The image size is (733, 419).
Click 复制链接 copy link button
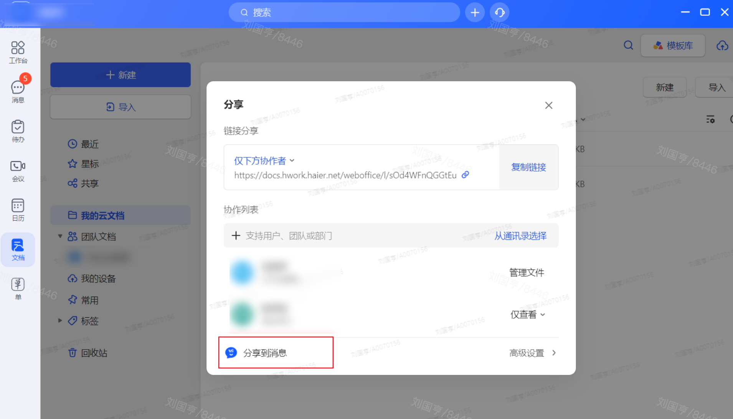pos(528,167)
